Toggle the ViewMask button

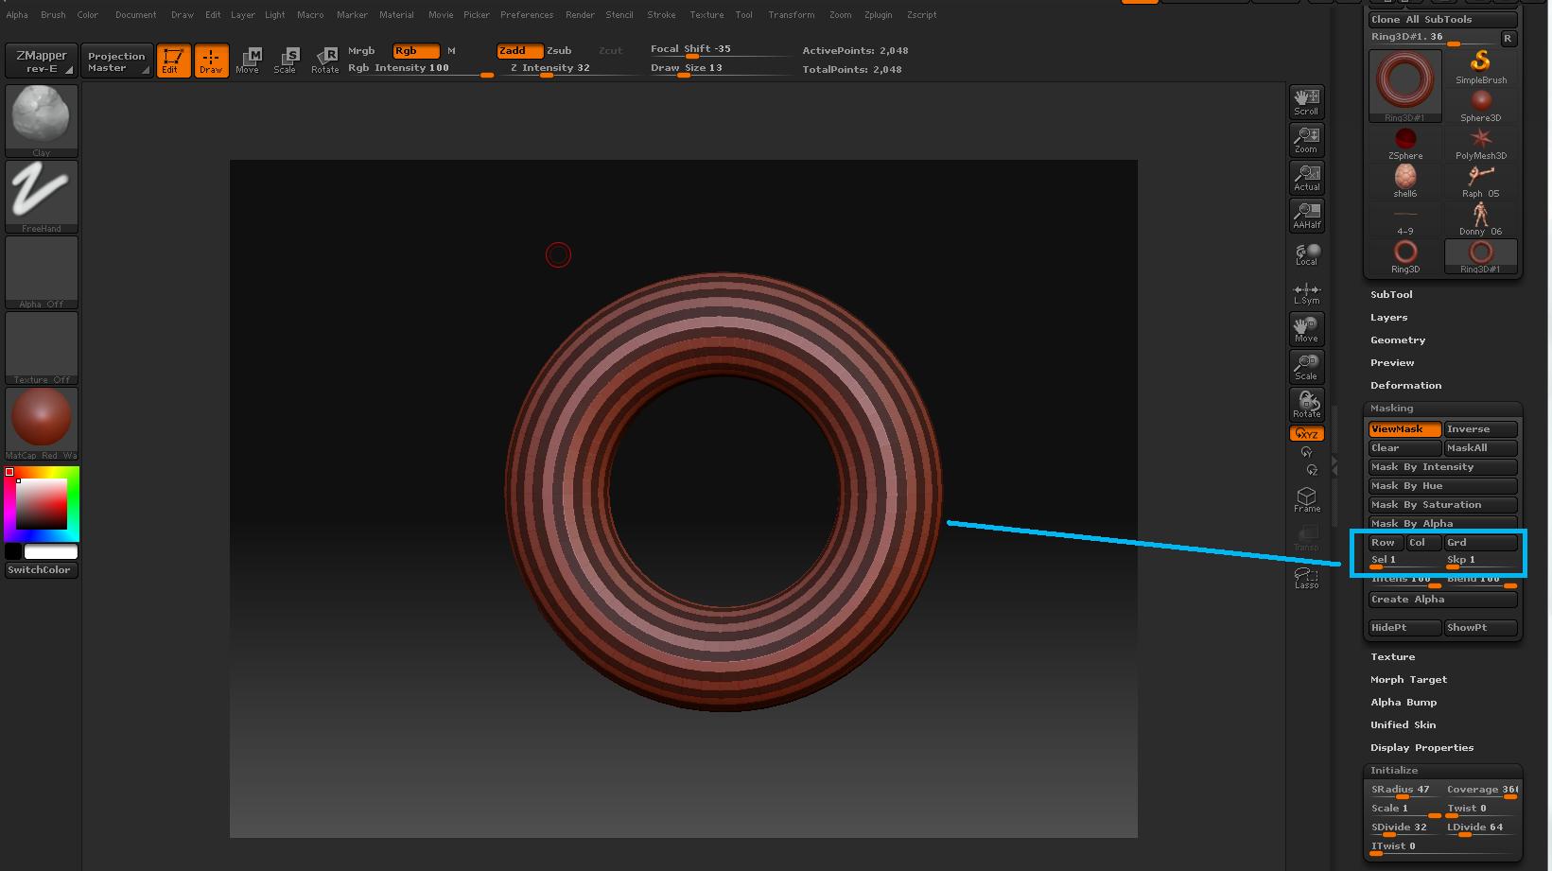click(1404, 429)
